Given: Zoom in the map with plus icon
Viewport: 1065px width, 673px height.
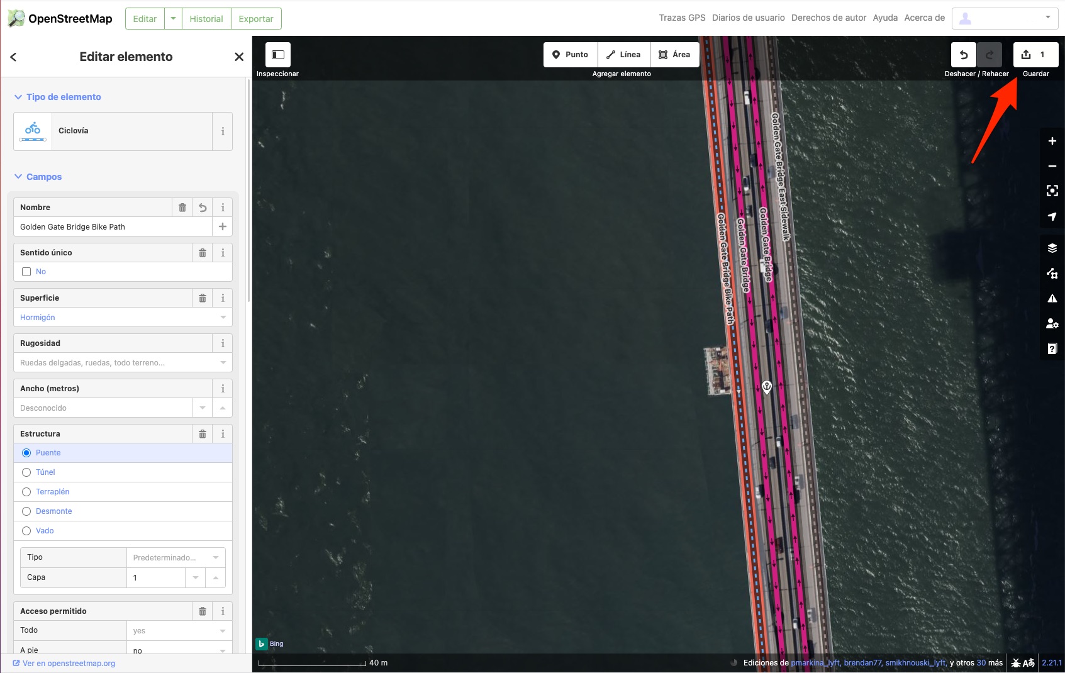Looking at the screenshot, I should (1052, 141).
